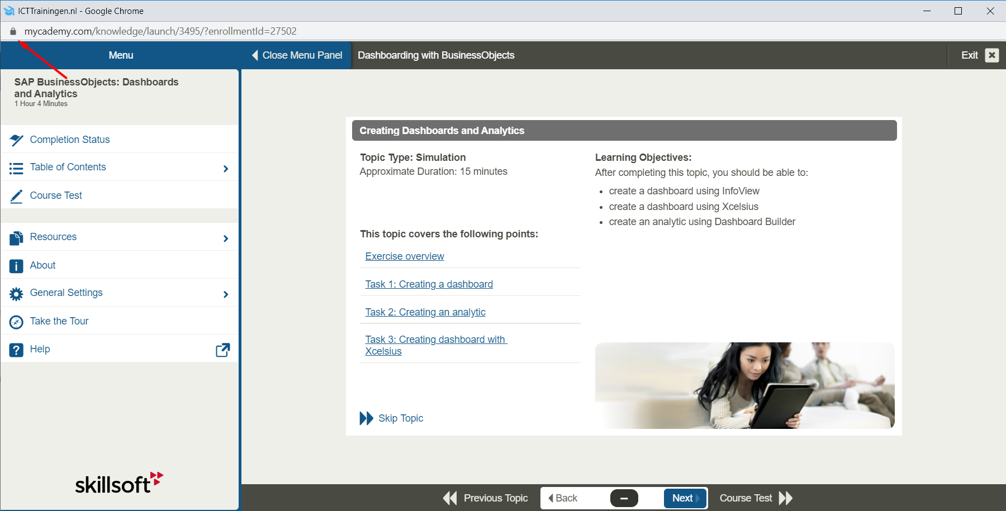
Task: Click Creating Dashboards and Analytics heading
Action: coord(442,131)
